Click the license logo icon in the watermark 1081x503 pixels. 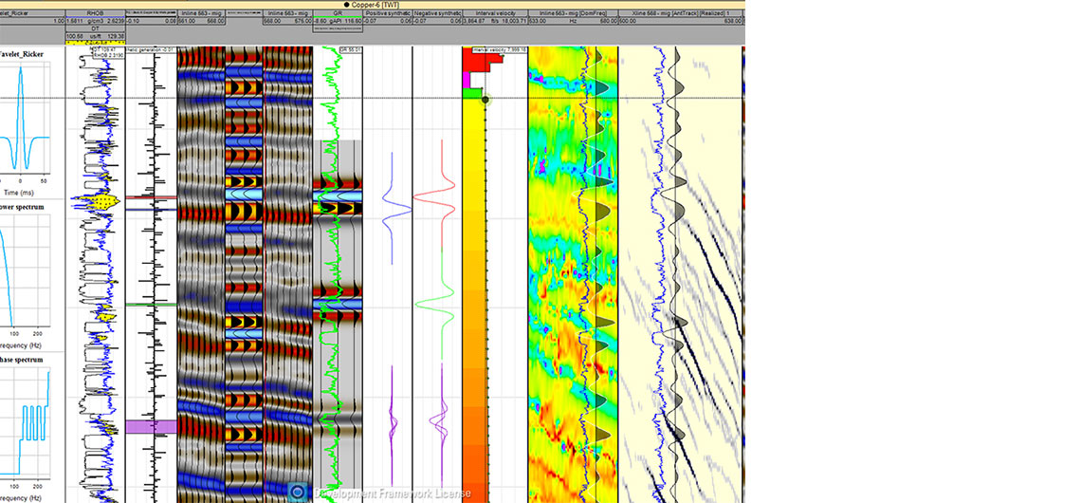click(298, 492)
